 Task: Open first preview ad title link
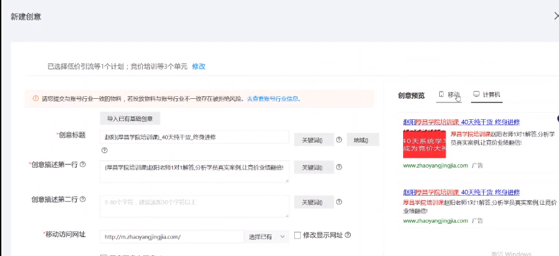[461, 122]
